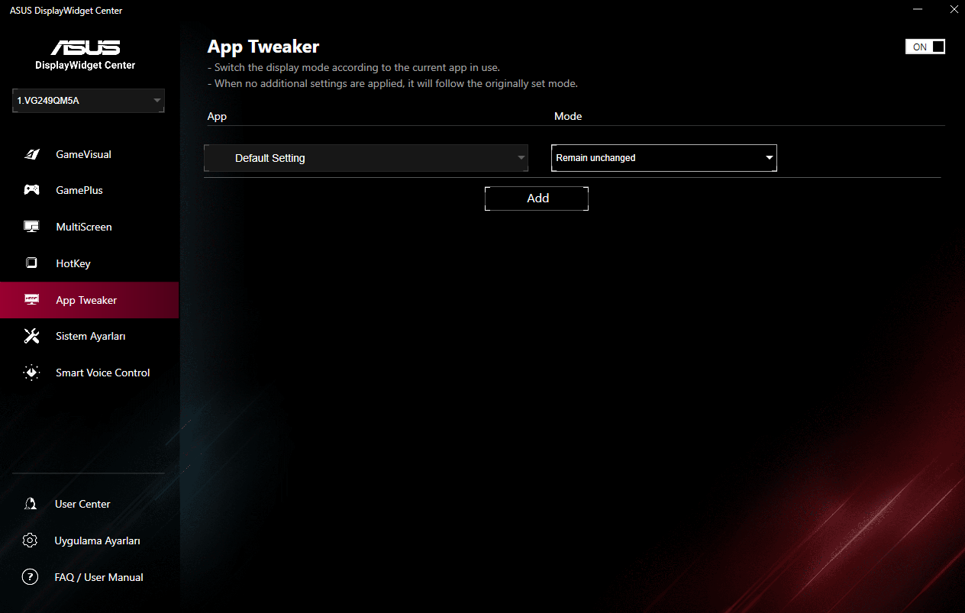
Task: Open the FAQ / User Manual label
Action: (99, 577)
